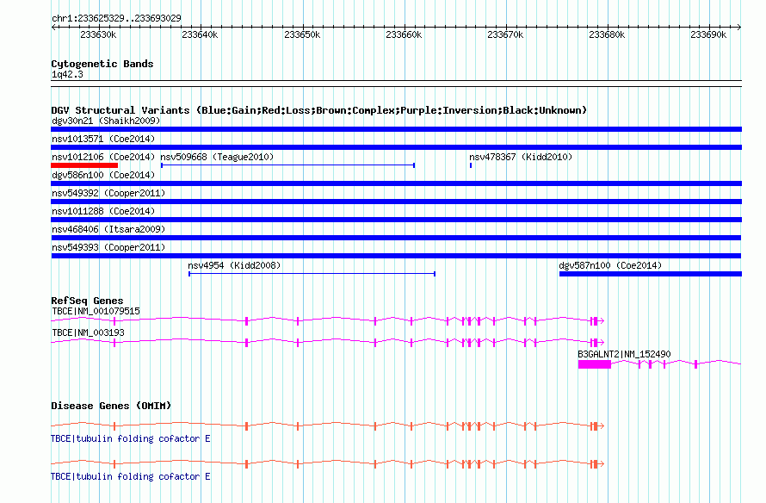The width and height of the screenshot is (766, 503).
Task: Click the 233660k ruler tick label
Action: (x=404, y=34)
